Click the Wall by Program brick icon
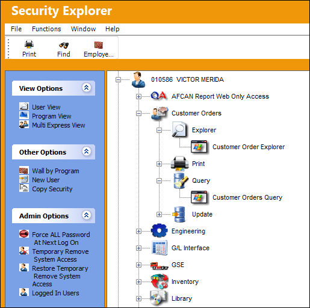The width and height of the screenshot is (310, 308). 24,170
